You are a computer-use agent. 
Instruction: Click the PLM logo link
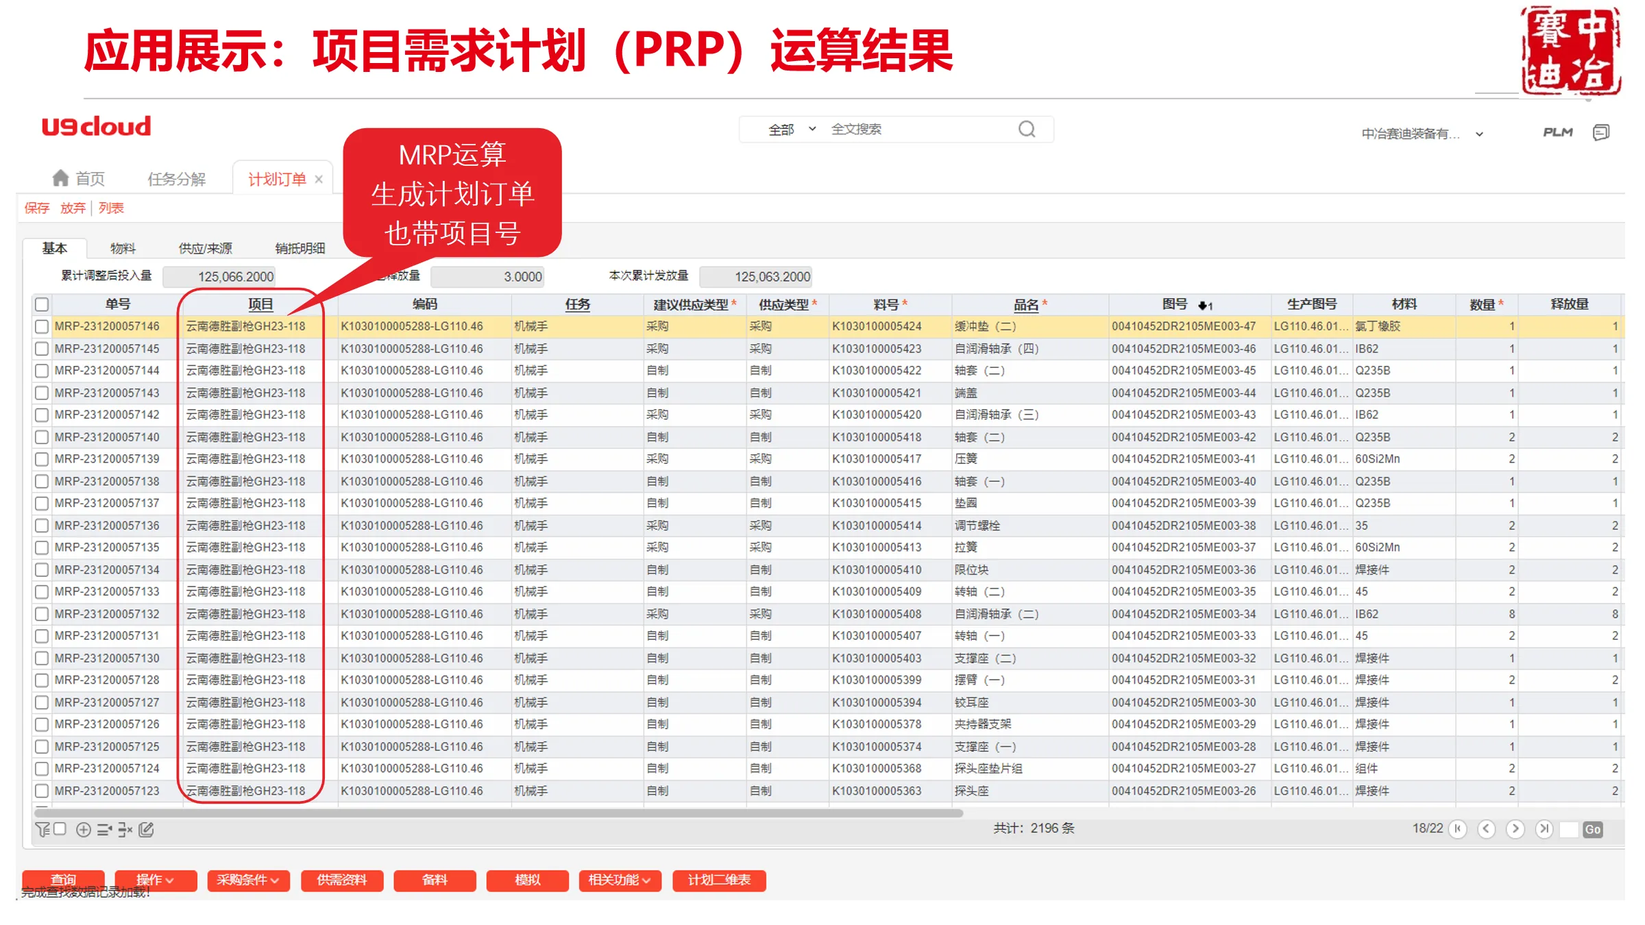pyautogui.click(x=1558, y=132)
